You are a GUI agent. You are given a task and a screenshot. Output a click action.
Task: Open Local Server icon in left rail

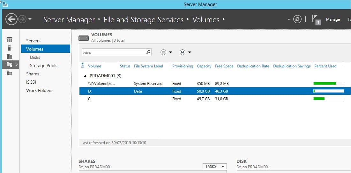click(x=9, y=48)
